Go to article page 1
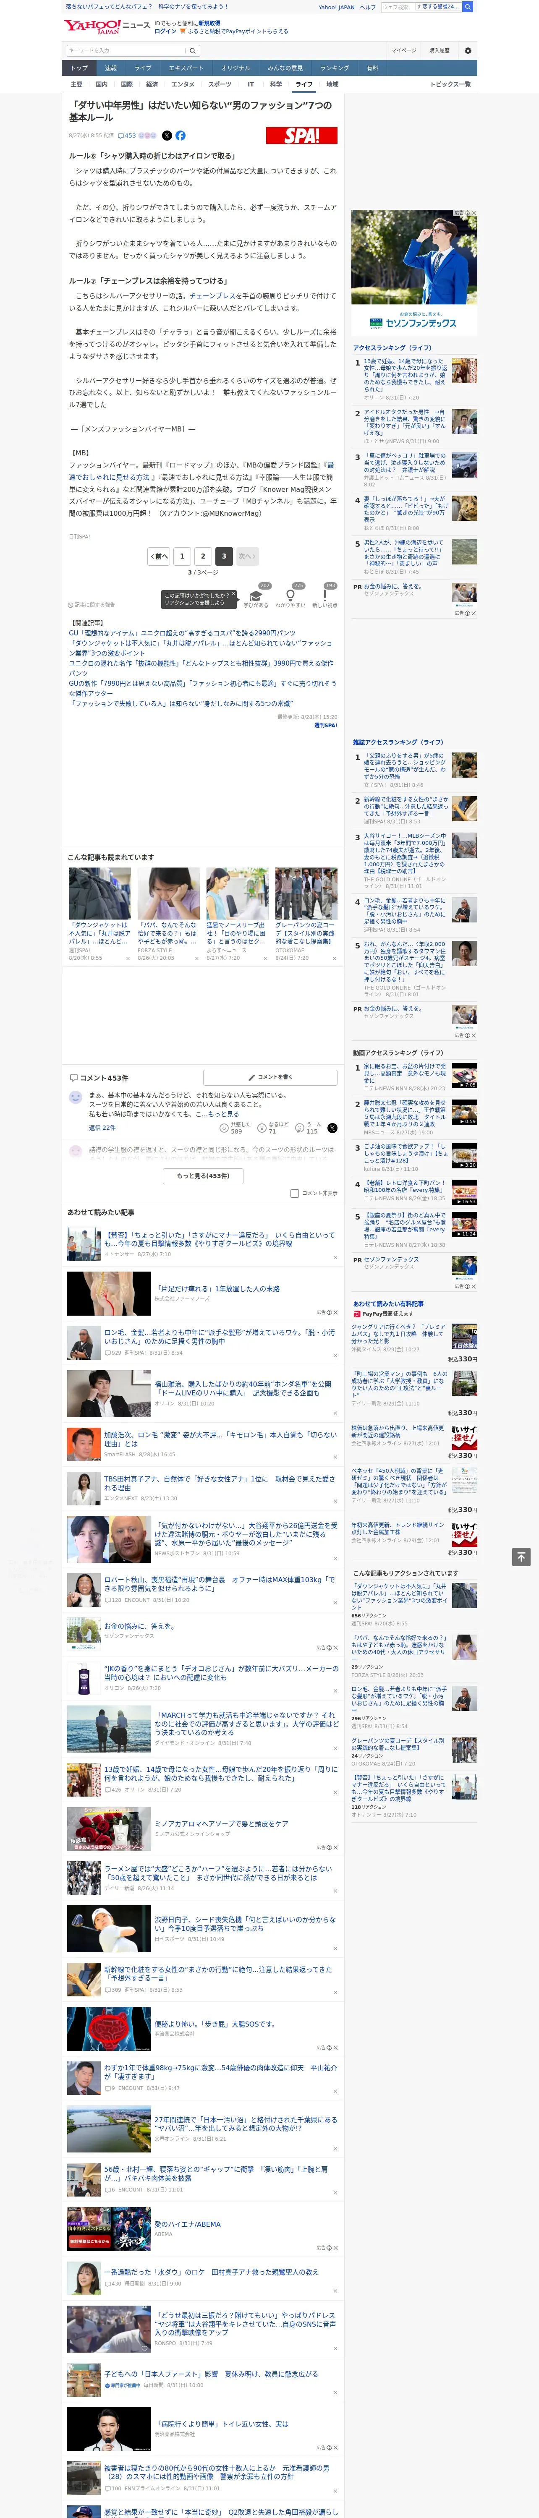The width and height of the screenshot is (539, 2518). (x=182, y=556)
